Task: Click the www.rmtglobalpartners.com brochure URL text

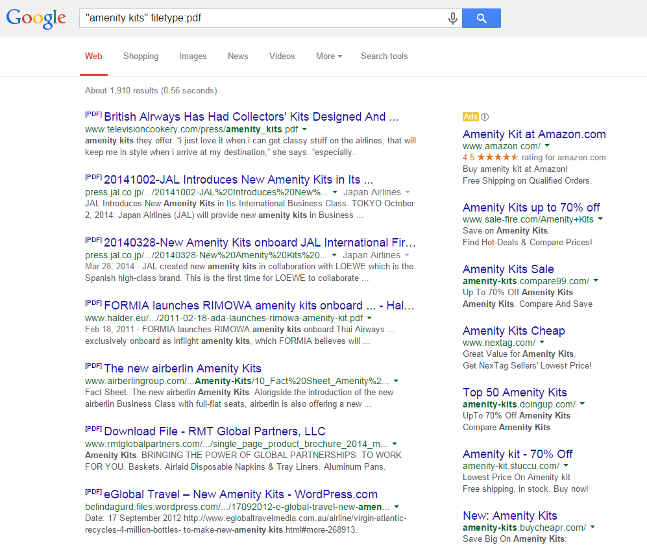Action: coord(236,444)
